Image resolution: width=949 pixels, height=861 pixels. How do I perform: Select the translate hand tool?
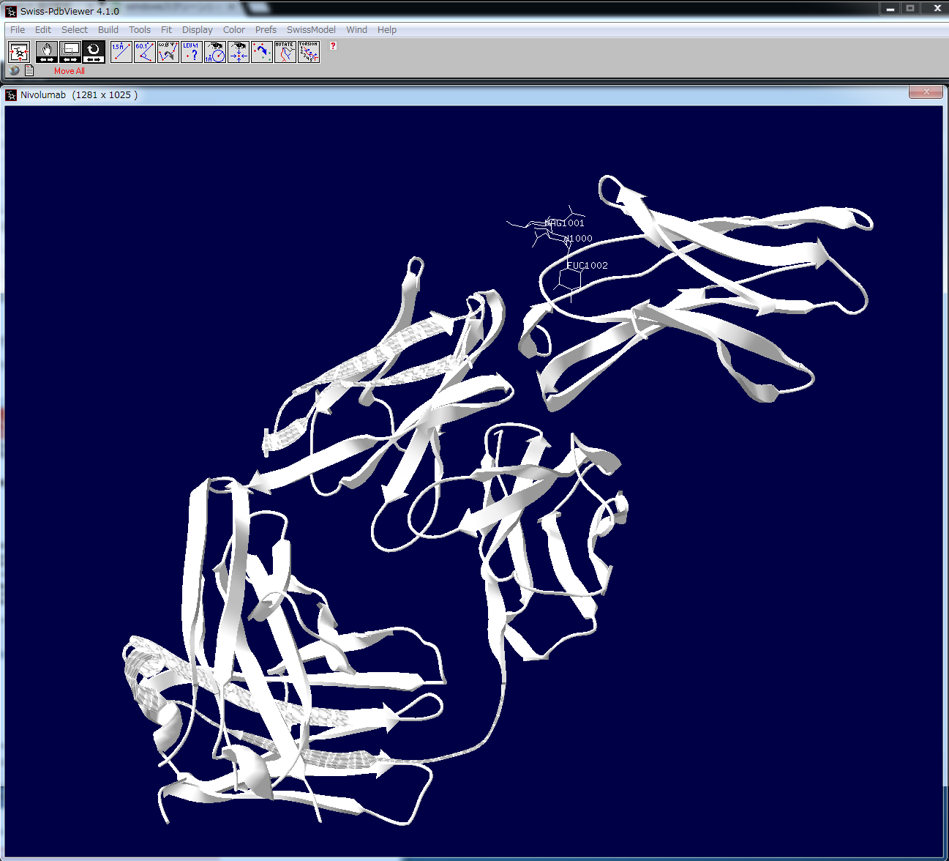(46, 52)
